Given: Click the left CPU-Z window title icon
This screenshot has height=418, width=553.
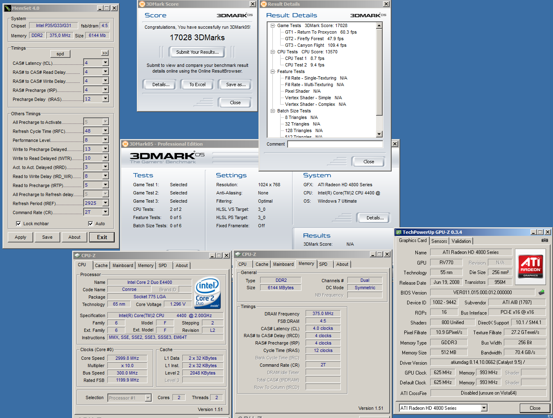Looking at the screenshot, I should coord(77,255).
